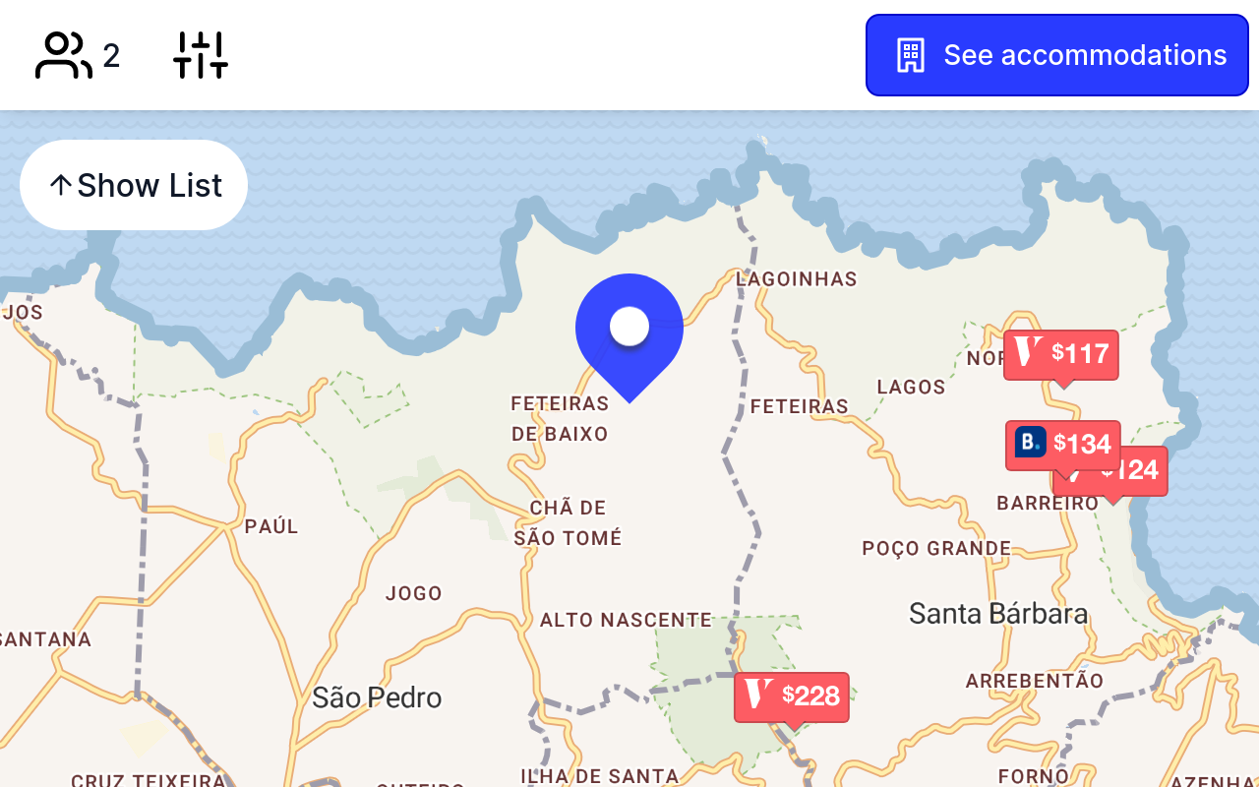This screenshot has height=787, width=1259.
Task: Click the Feteiras de Baixo label
Action: tap(560, 418)
